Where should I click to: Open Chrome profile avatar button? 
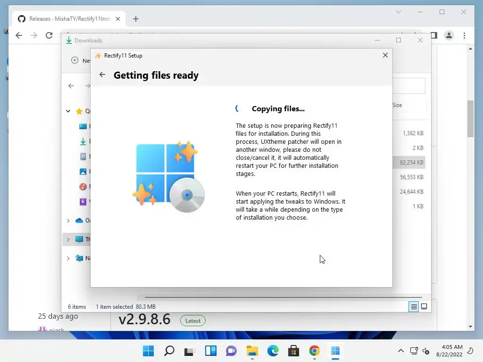tap(449, 35)
